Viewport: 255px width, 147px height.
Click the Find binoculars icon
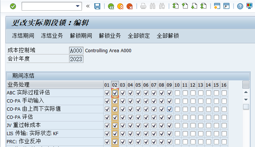point(153,6)
